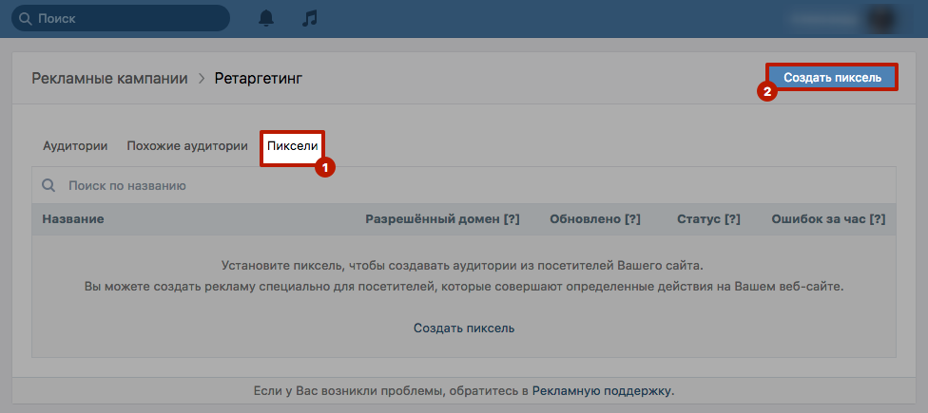Click the Поиск по названию field
The height and width of the screenshot is (413, 928).
pyautogui.click(x=463, y=185)
